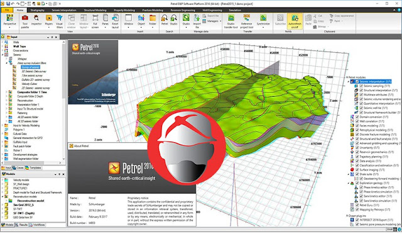
Task: Click the save icon in title bar
Action: pyautogui.click(x=8, y=4)
